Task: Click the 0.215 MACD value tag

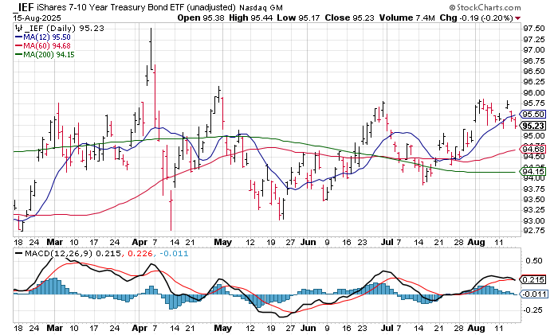Action: pyautogui.click(x=532, y=280)
